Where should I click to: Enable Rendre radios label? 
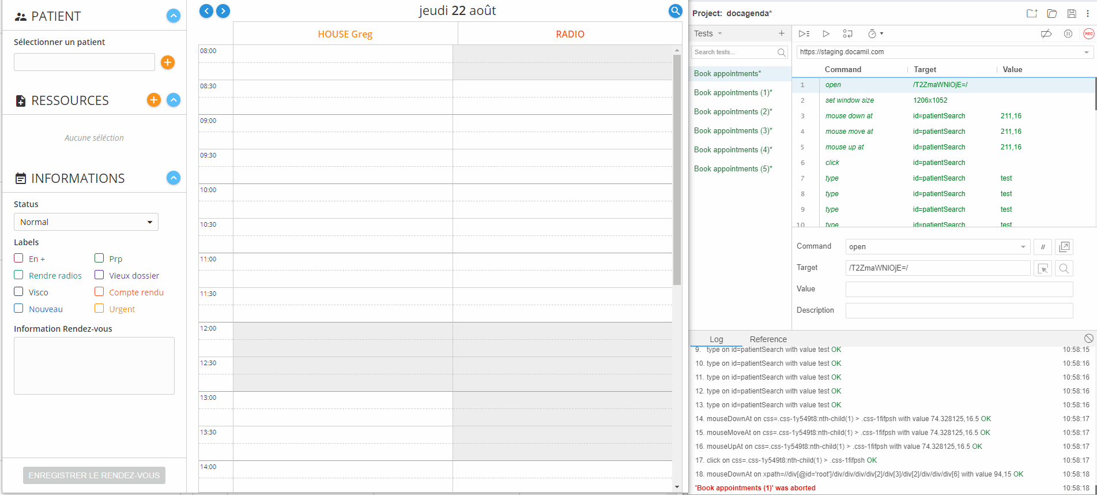pos(18,275)
